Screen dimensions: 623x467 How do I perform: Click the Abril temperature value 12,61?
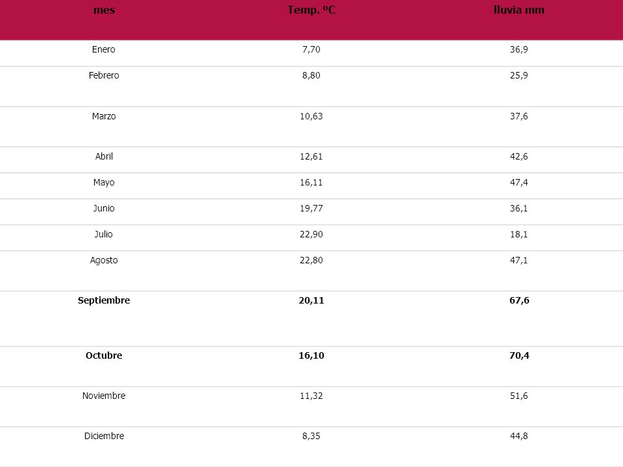point(311,156)
